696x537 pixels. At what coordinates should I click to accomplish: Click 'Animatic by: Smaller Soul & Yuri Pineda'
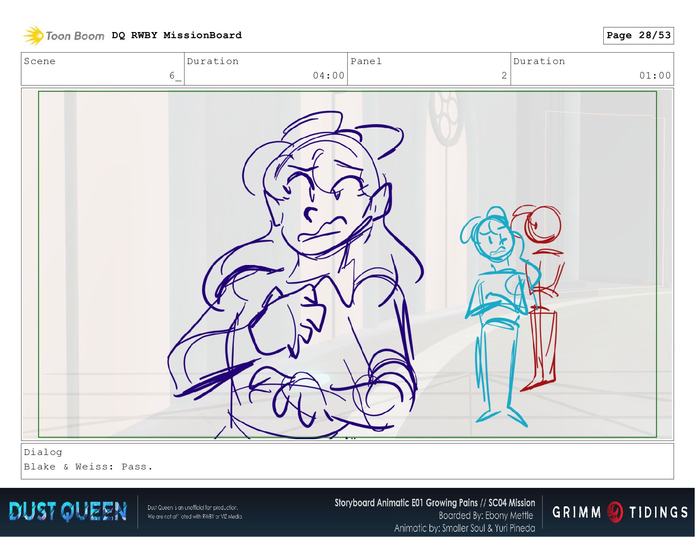coord(464,528)
